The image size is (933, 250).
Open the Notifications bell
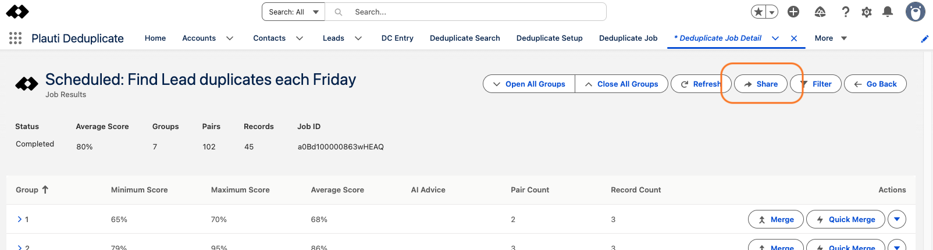pos(888,12)
